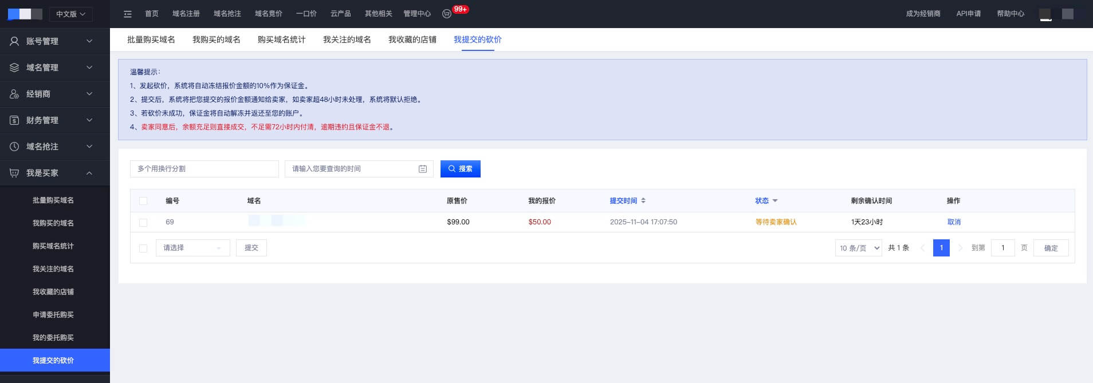The image size is (1093, 383).
Task: Click the 财务管理 finance icon
Action: 14,120
